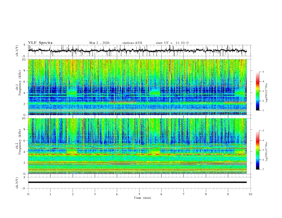
Task: Click the 'ch.1(V)' waveform axis label
Action: click(17, 51)
